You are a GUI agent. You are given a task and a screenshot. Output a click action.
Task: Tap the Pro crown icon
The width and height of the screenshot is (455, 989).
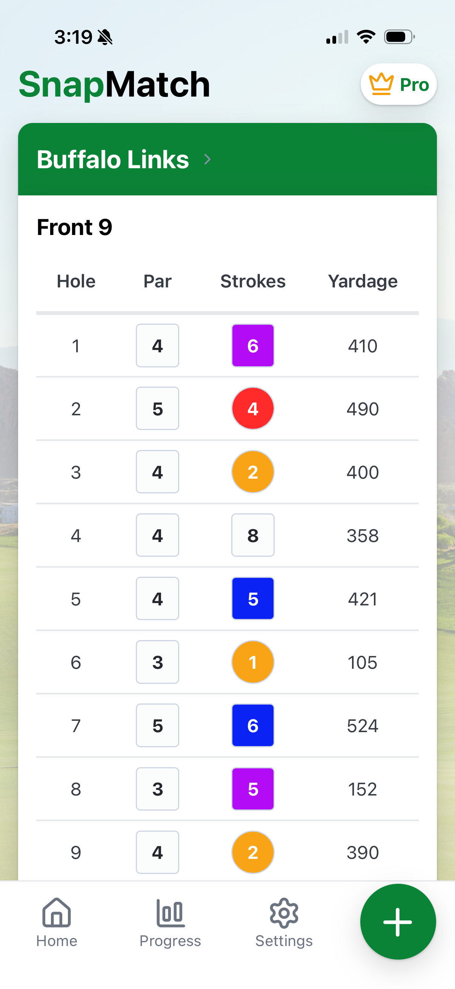tap(381, 84)
